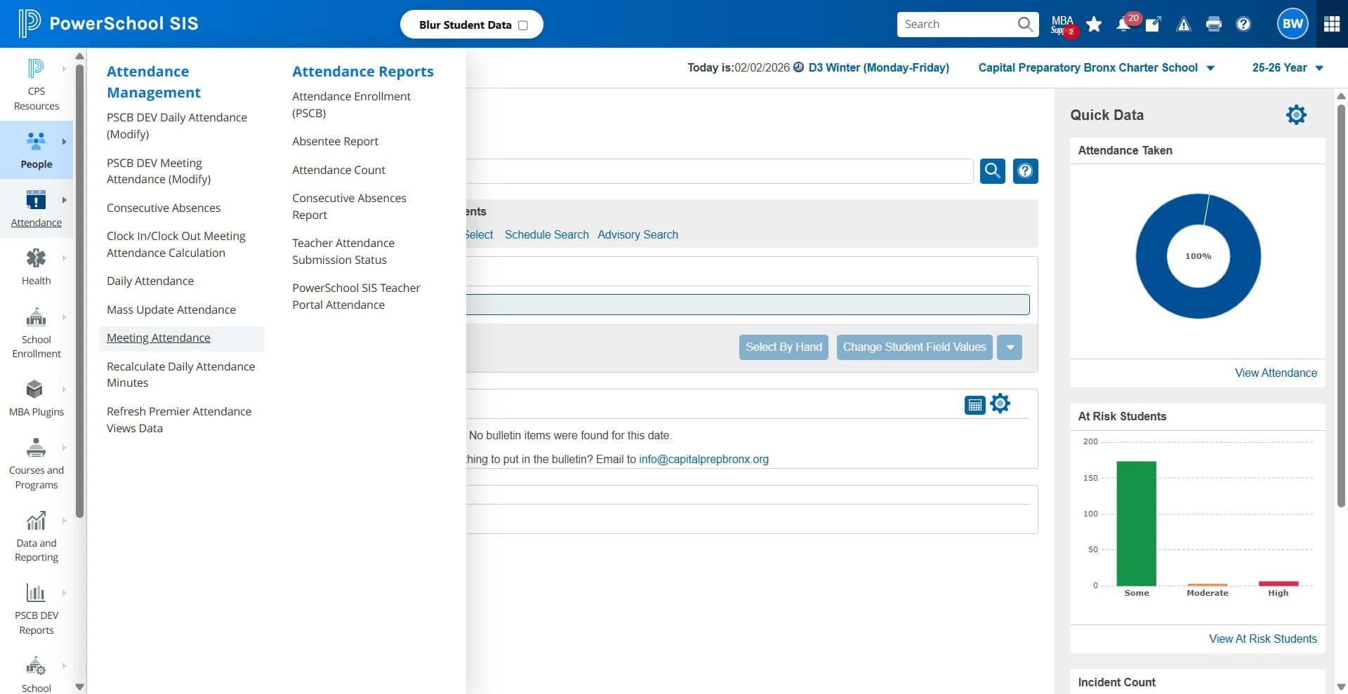Expand the School Enrollment submenu arrow
Image resolution: width=1348 pixels, height=694 pixels.
(64, 317)
